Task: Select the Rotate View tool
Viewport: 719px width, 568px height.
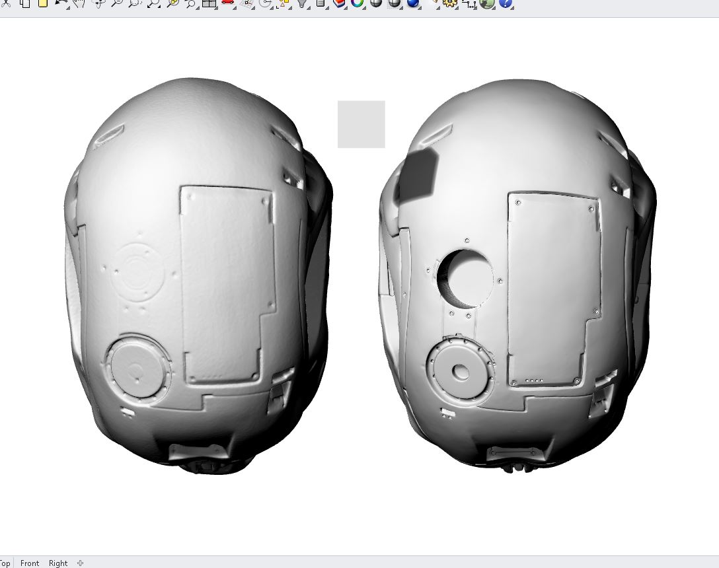Action: pyautogui.click(x=98, y=3)
